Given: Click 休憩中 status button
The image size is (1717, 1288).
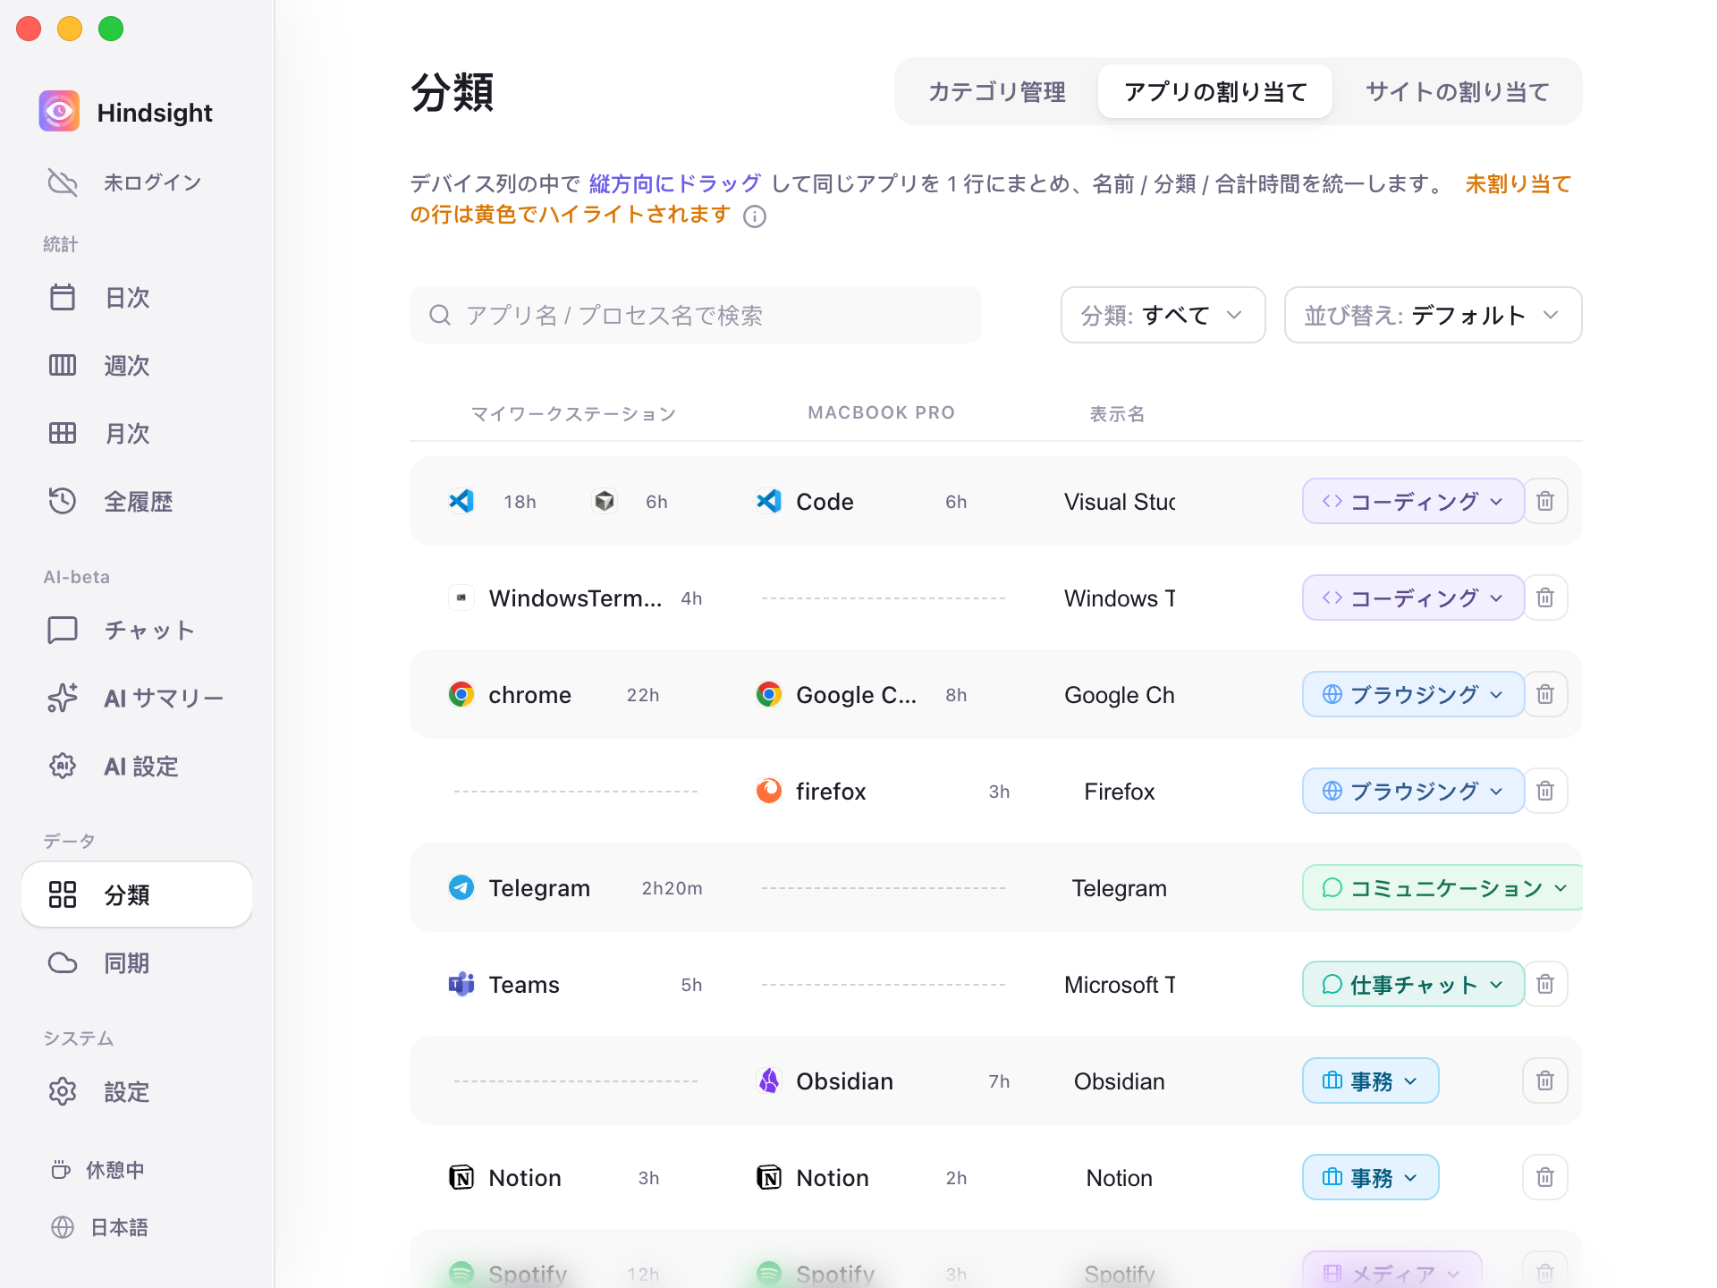Looking at the screenshot, I should pyautogui.click(x=98, y=1170).
